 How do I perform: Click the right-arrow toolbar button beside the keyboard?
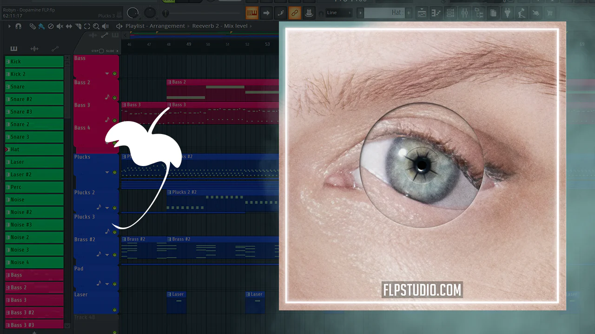pos(266,13)
